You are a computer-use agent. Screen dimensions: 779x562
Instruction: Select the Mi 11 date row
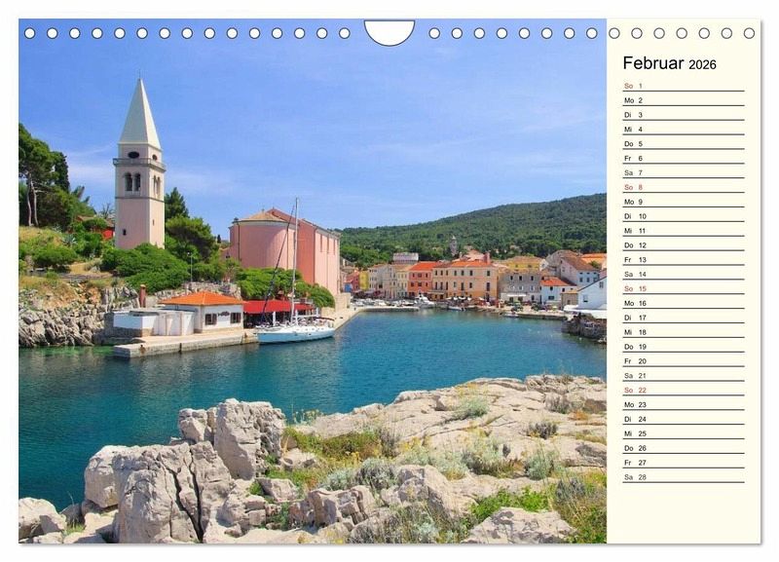coord(684,231)
